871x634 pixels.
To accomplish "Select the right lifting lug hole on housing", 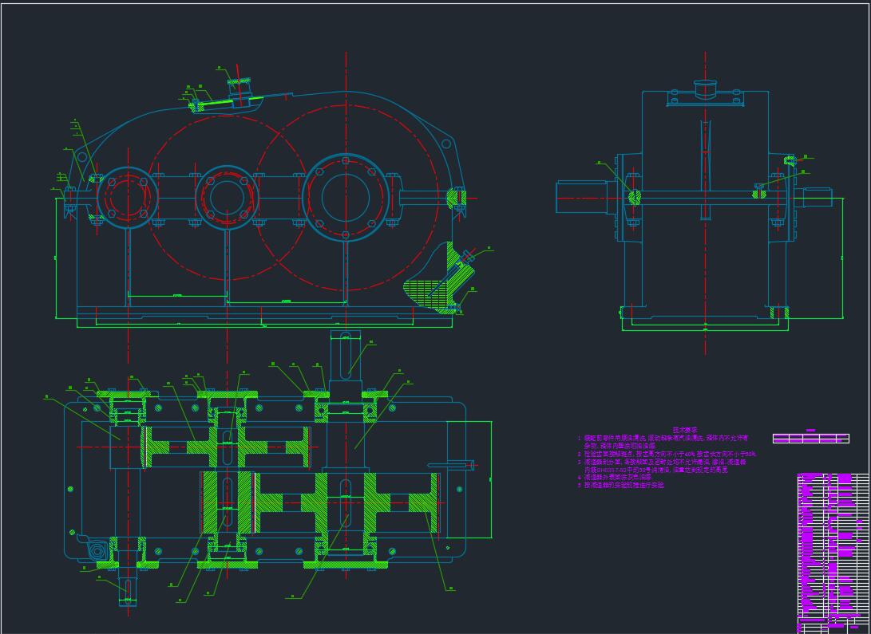I will click(x=447, y=144).
